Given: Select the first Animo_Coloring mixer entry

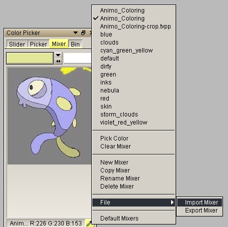Looking at the screenshot, I should pos(134,10).
